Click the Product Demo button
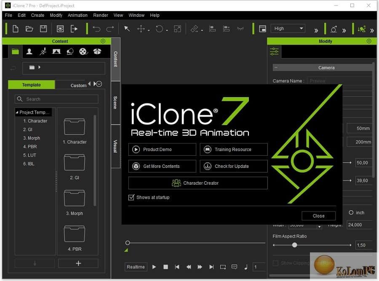Screen dimensions: 379x281 pyautogui.click(x=162, y=149)
